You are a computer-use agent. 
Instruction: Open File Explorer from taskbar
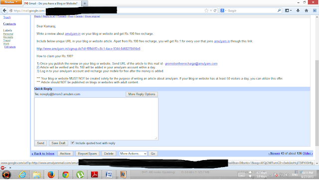36,175
